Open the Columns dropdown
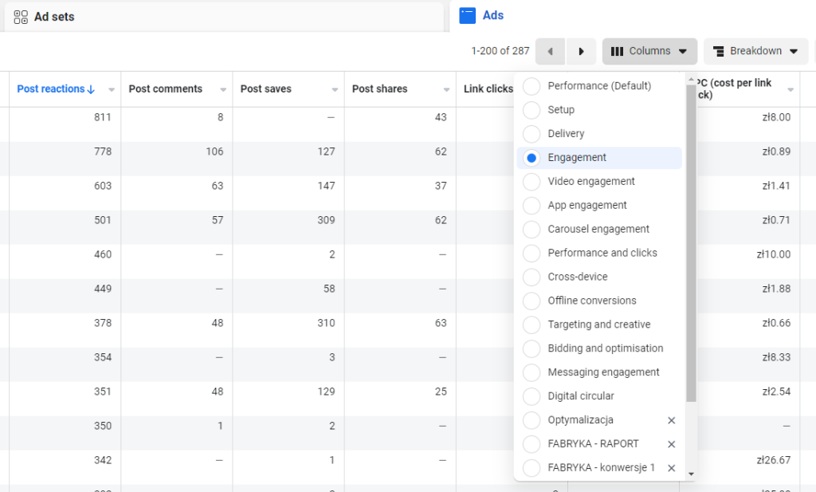 [x=649, y=51]
